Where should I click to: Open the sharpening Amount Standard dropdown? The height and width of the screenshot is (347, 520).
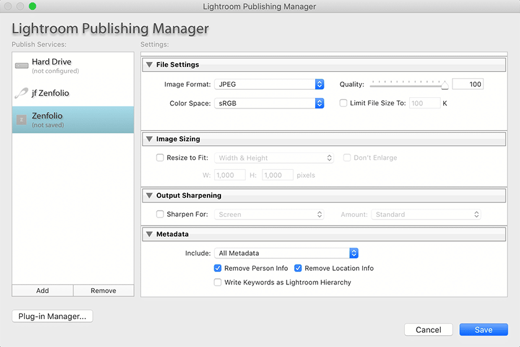[x=426, y=214]
